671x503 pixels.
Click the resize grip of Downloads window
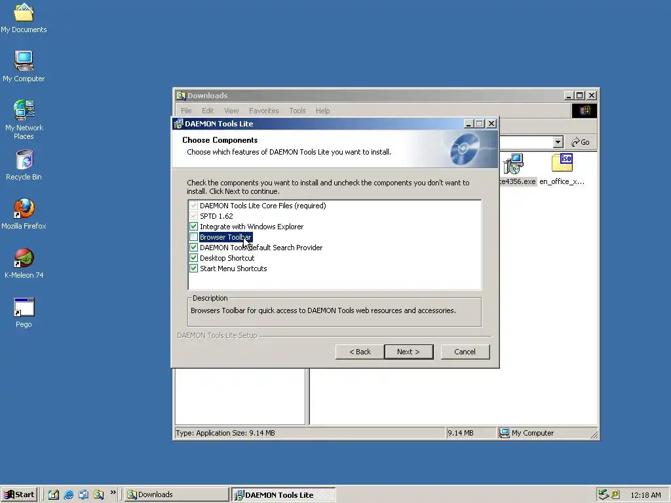pyautogui.click(x=594, y=435)
